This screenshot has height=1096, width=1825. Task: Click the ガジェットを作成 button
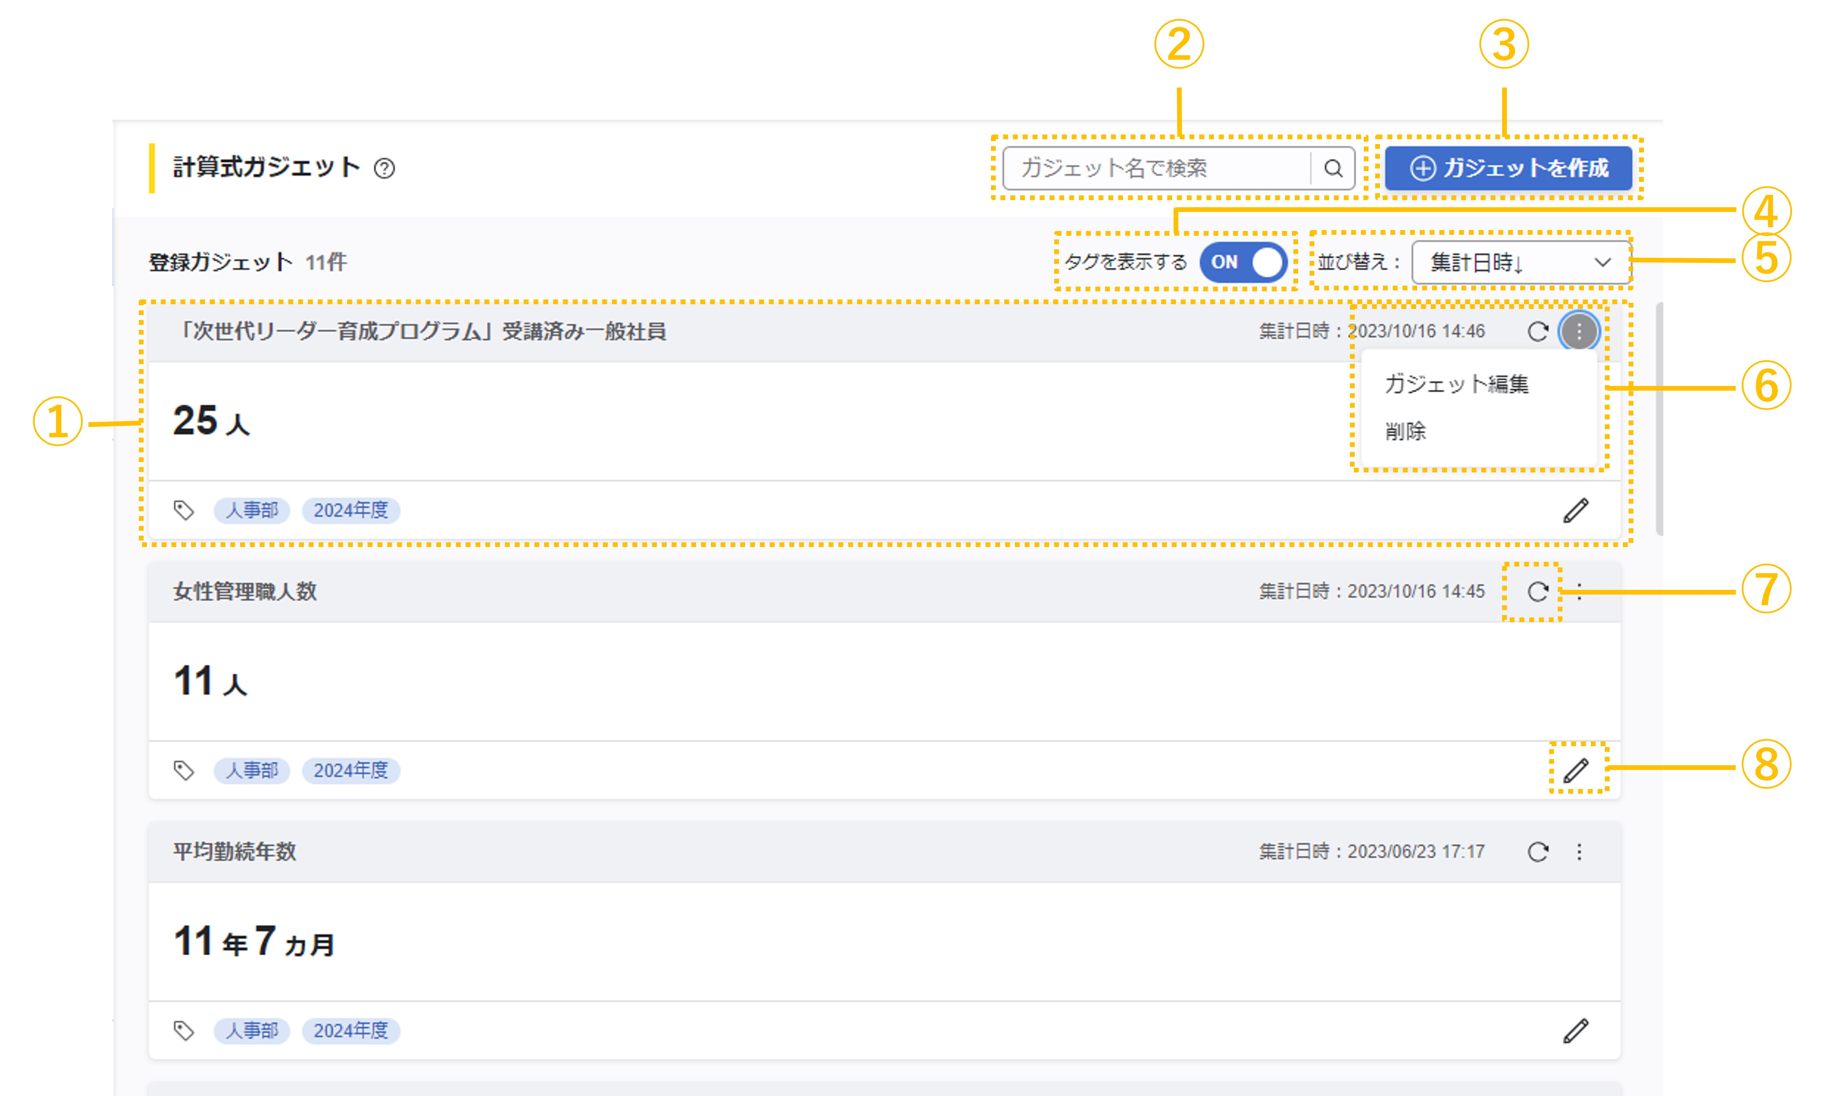tap(1508, 168)
